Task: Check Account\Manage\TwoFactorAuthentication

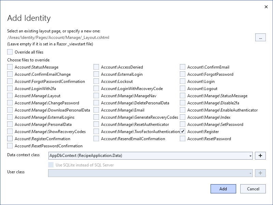Action: coord(96,131)
